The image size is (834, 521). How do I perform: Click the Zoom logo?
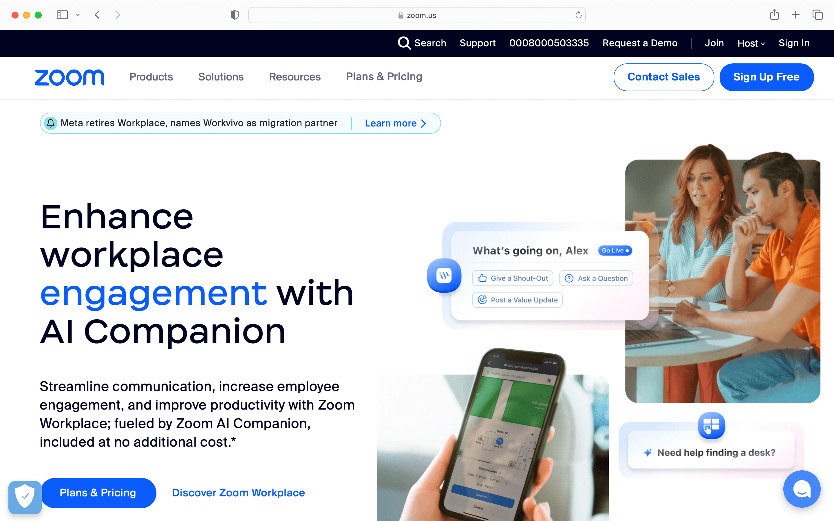69,77
